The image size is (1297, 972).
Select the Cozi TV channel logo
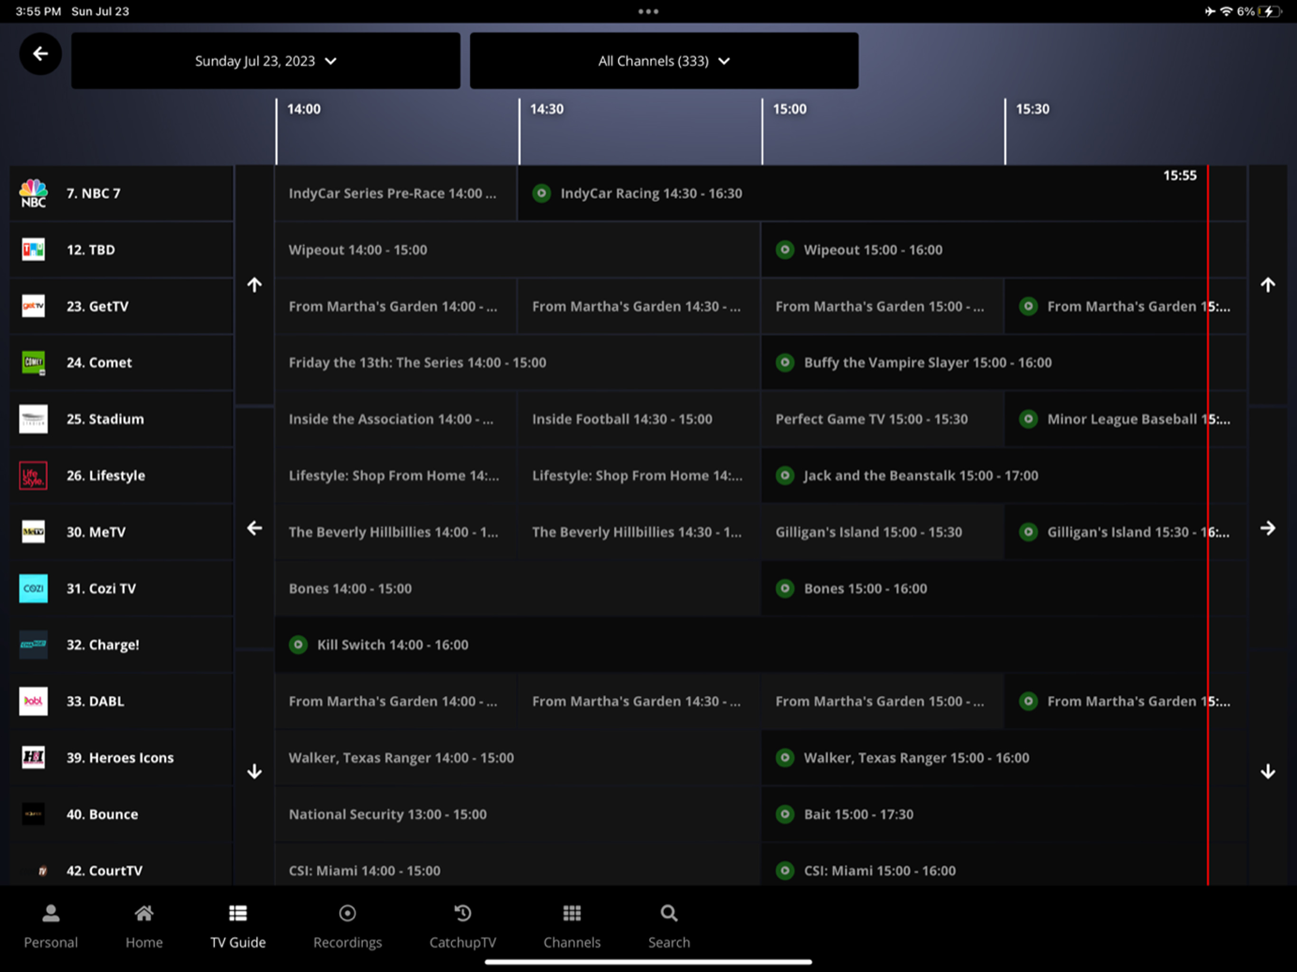tap(33, 588)
